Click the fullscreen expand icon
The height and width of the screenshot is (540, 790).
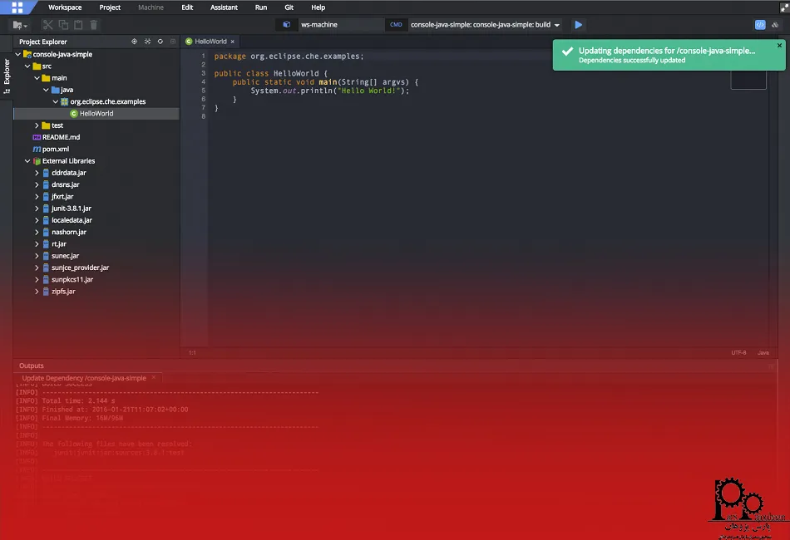(783, 7)
